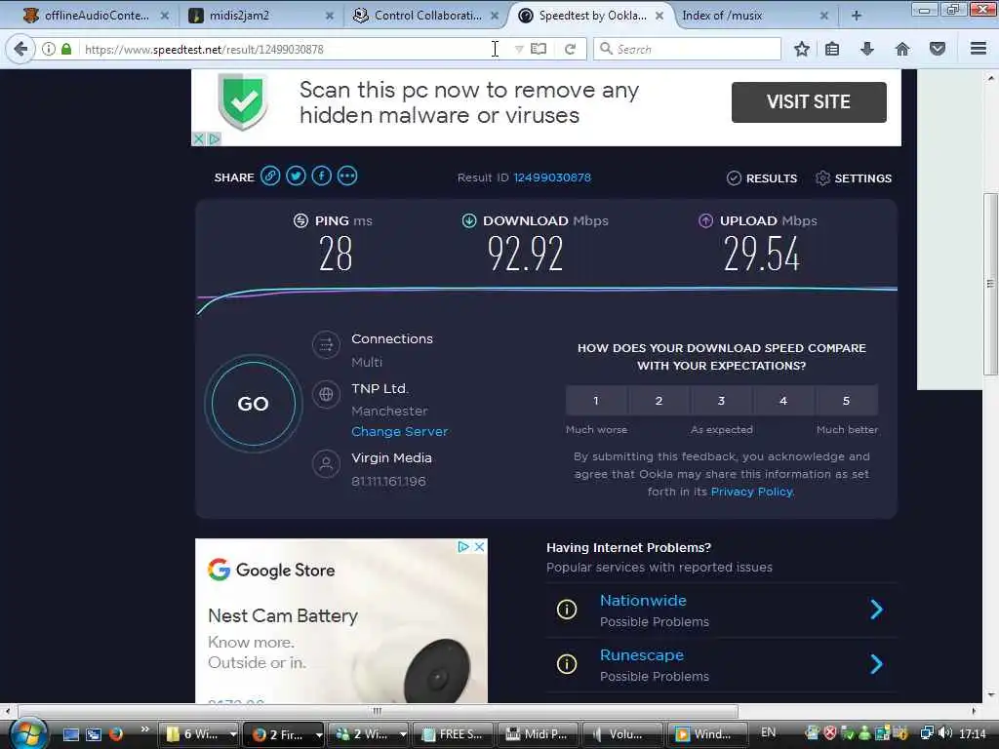
Task: Click the Change Server link
Action: point(399,431)
